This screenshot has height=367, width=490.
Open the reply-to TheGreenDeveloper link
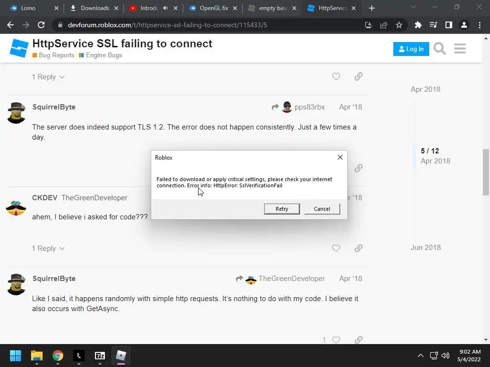[280, 279]
